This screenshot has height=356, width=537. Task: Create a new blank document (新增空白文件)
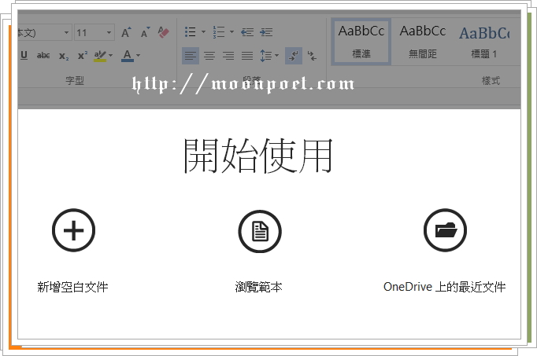tap(73, 230)
